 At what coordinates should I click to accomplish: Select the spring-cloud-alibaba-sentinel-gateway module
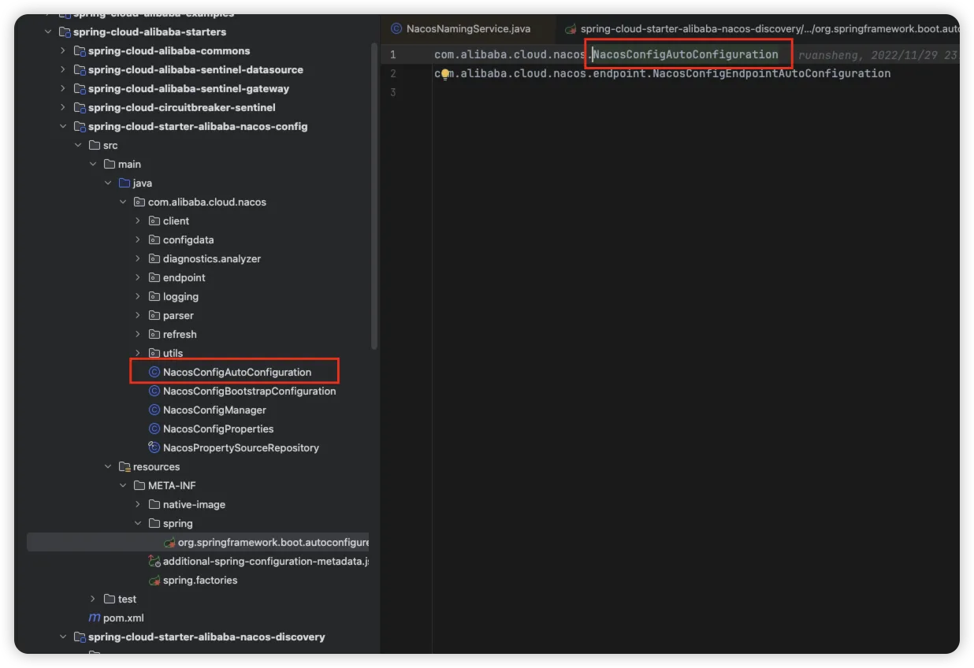tap(188, 88)
